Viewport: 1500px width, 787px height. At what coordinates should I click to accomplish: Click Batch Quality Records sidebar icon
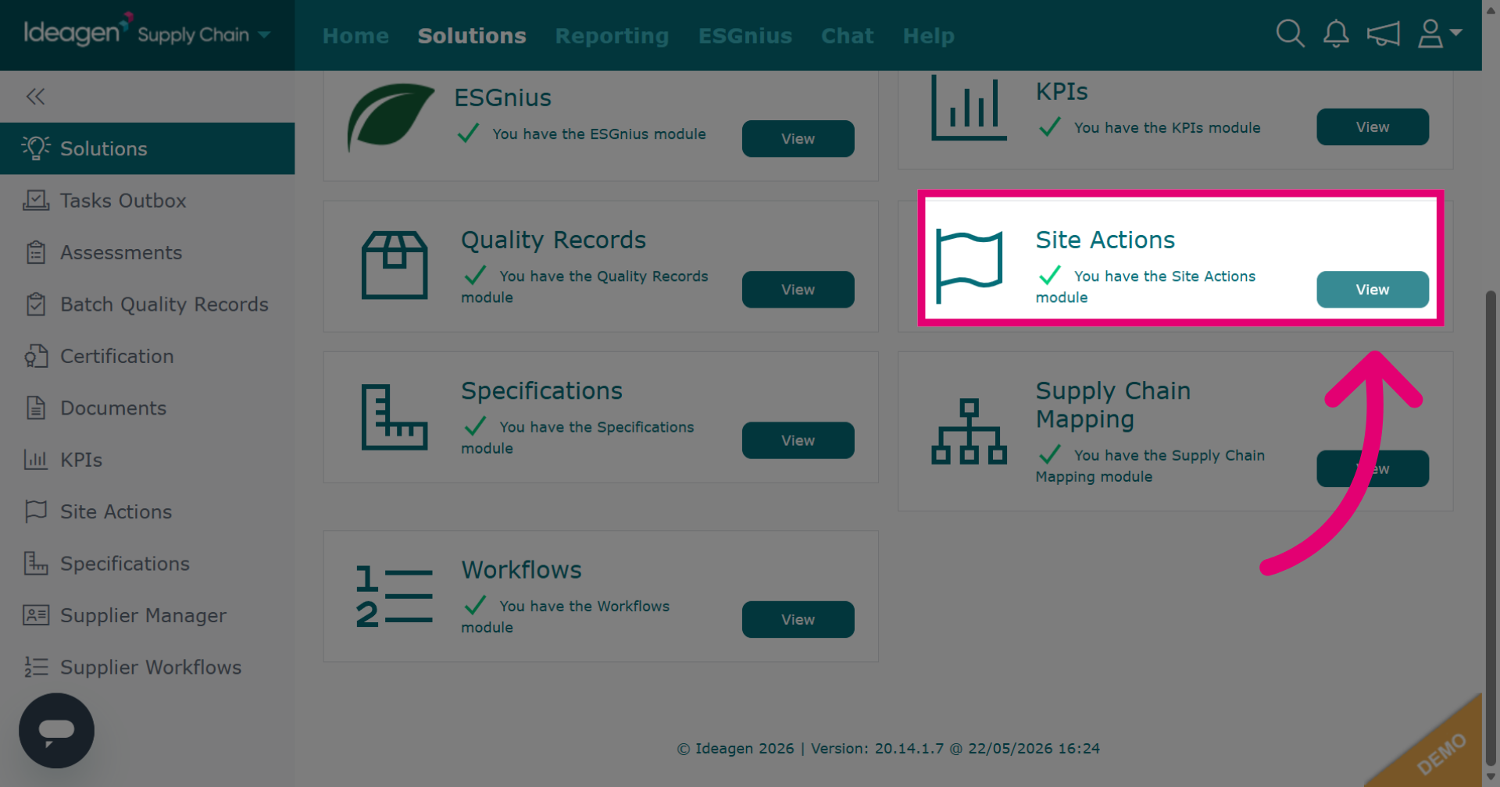click(36, 304)
